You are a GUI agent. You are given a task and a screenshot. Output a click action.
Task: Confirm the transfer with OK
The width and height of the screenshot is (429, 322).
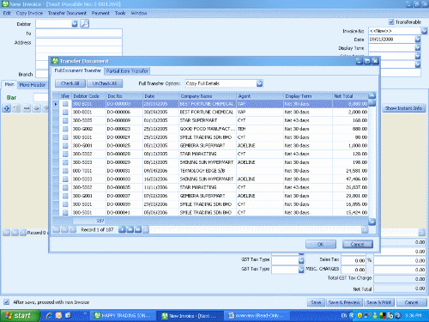[321, 244]
